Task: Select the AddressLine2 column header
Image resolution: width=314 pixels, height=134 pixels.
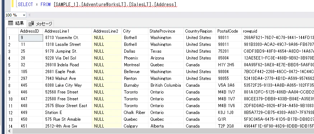Action: click(107, 31)
